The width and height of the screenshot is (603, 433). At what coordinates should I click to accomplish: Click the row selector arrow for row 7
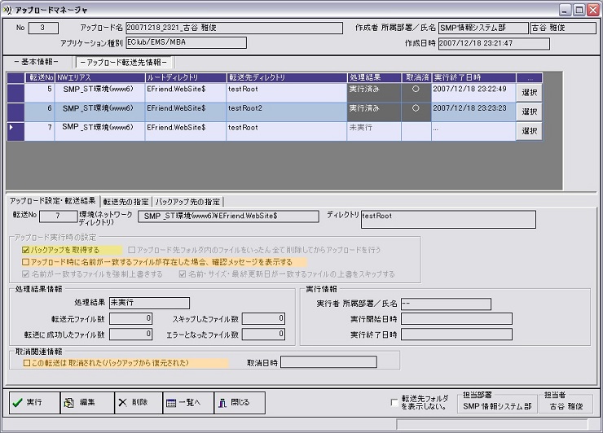click(15, 131)
